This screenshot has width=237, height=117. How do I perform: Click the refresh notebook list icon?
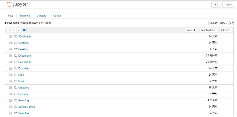coord(231,23)
